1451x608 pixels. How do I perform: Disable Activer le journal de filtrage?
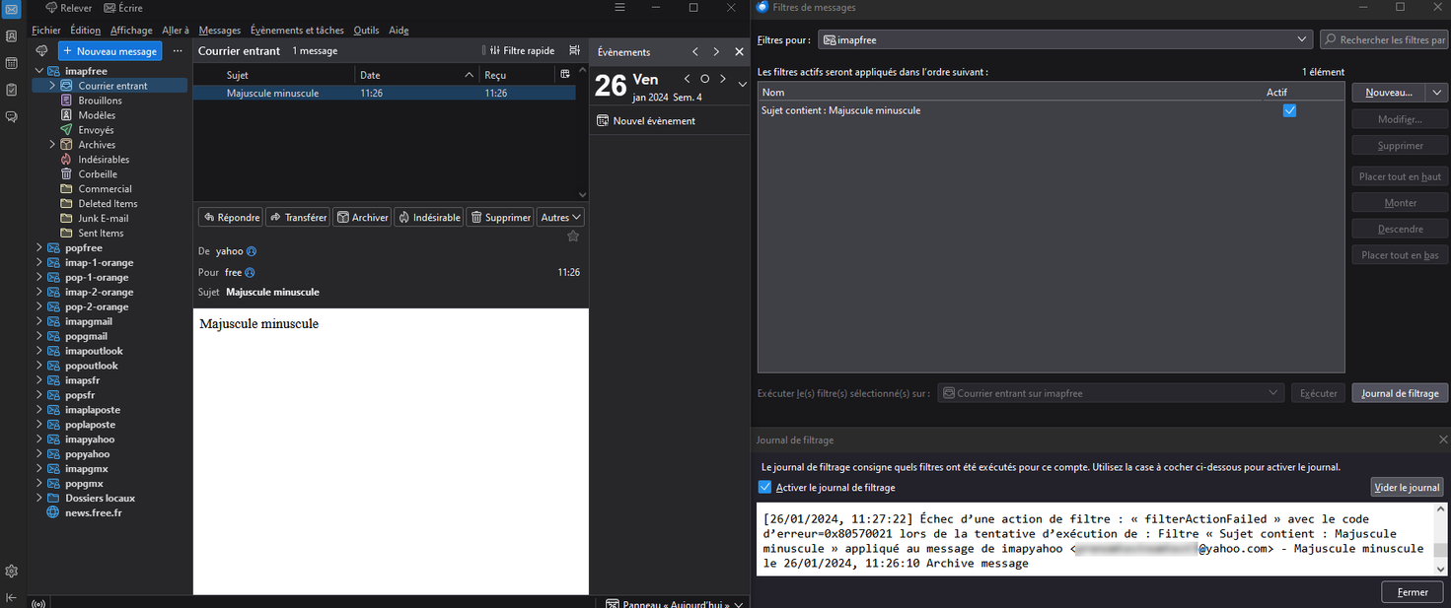764,488
